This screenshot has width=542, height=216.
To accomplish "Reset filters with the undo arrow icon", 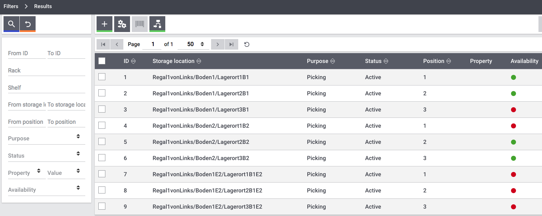I will 28,24.
